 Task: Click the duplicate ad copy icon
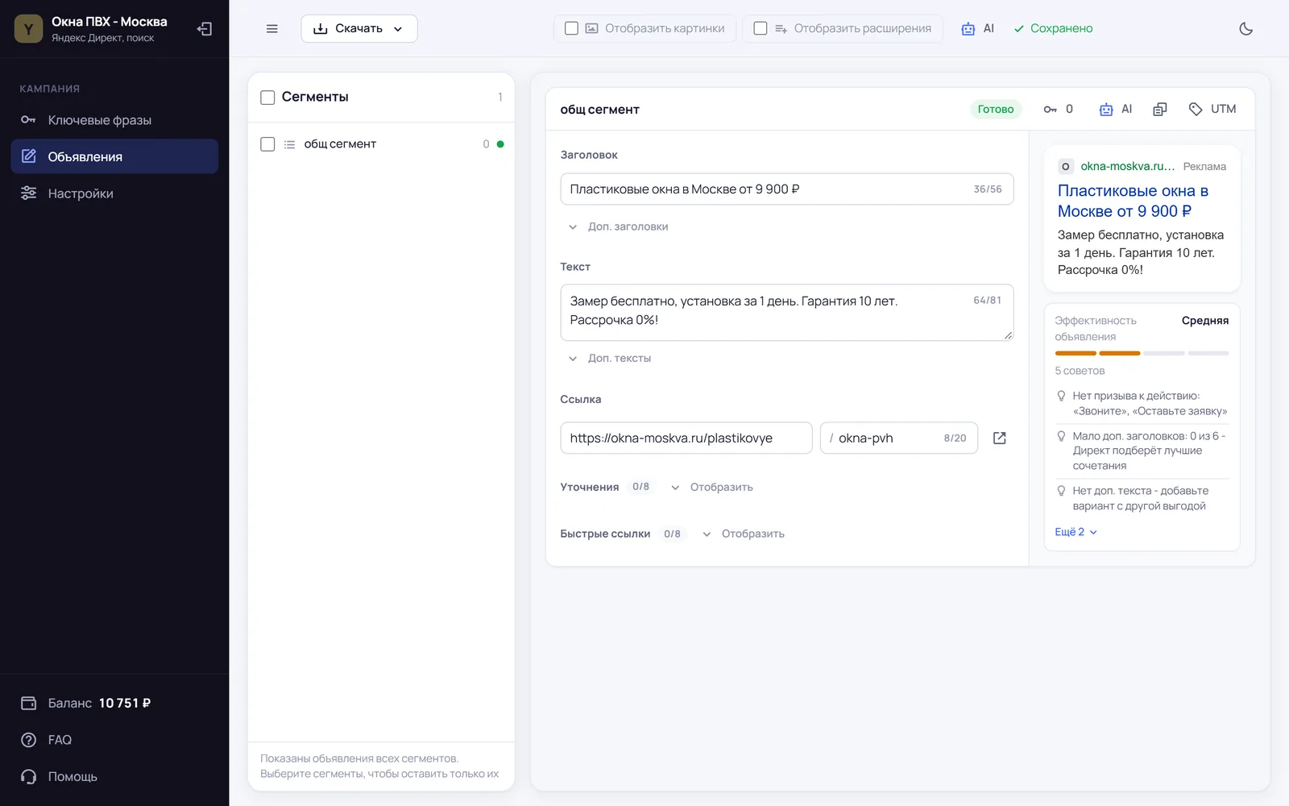pos(1159,110)
